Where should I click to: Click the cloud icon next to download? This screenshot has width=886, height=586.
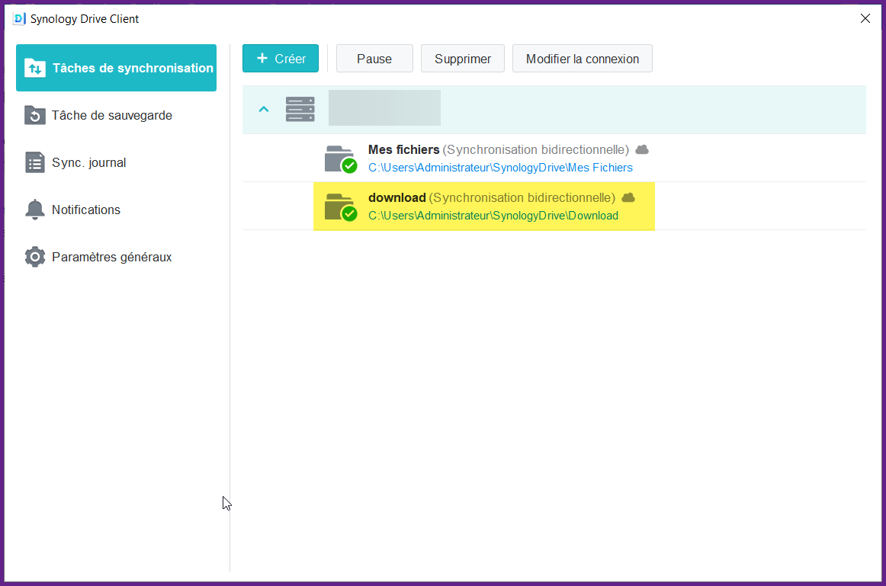click(628, 198)
